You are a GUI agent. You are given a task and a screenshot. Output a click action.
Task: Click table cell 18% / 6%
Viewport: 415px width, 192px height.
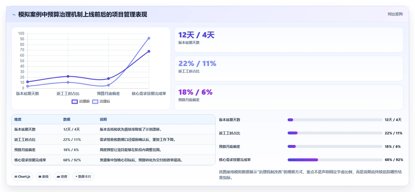click(71, 150)
